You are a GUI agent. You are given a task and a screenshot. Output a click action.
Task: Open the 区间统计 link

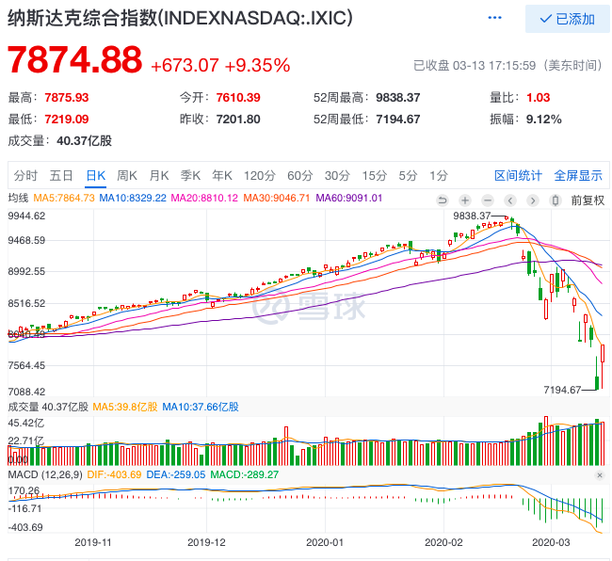click(x=518, y=176)
